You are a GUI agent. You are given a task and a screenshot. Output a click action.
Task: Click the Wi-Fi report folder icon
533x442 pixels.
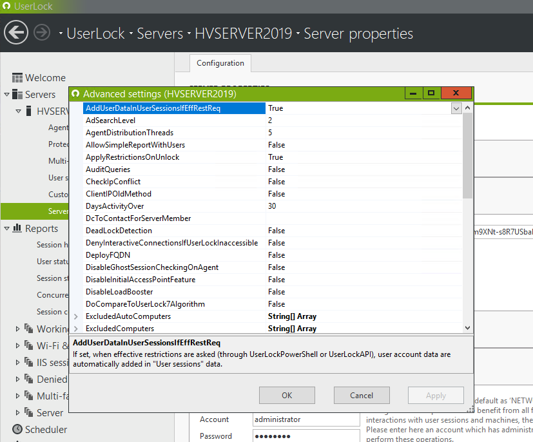coord(29,345)
